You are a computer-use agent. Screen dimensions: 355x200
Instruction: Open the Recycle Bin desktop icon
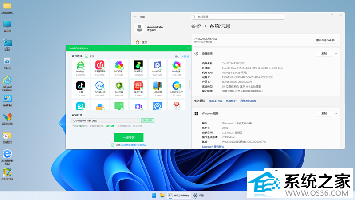7,61
